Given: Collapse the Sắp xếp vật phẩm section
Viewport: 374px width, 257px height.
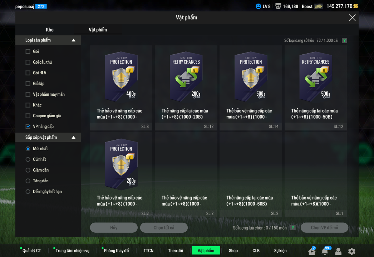Looking at the screenshot, I should click(x=74, y=138).
